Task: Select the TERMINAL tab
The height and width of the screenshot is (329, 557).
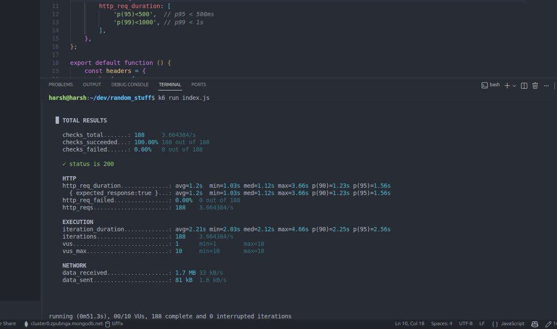Action: click(170, 85)
